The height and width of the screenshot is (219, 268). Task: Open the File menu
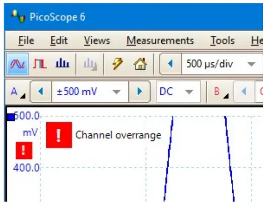point(26,41)
